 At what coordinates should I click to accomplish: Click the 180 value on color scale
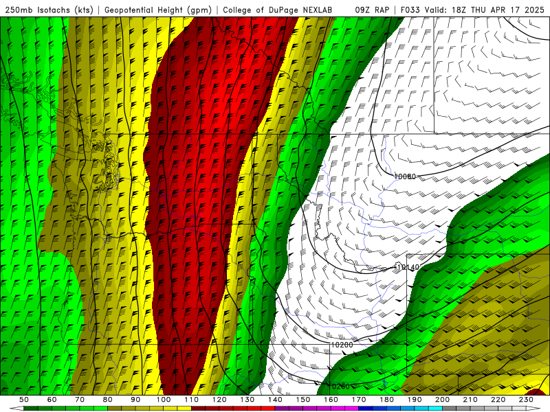(386, 400)
